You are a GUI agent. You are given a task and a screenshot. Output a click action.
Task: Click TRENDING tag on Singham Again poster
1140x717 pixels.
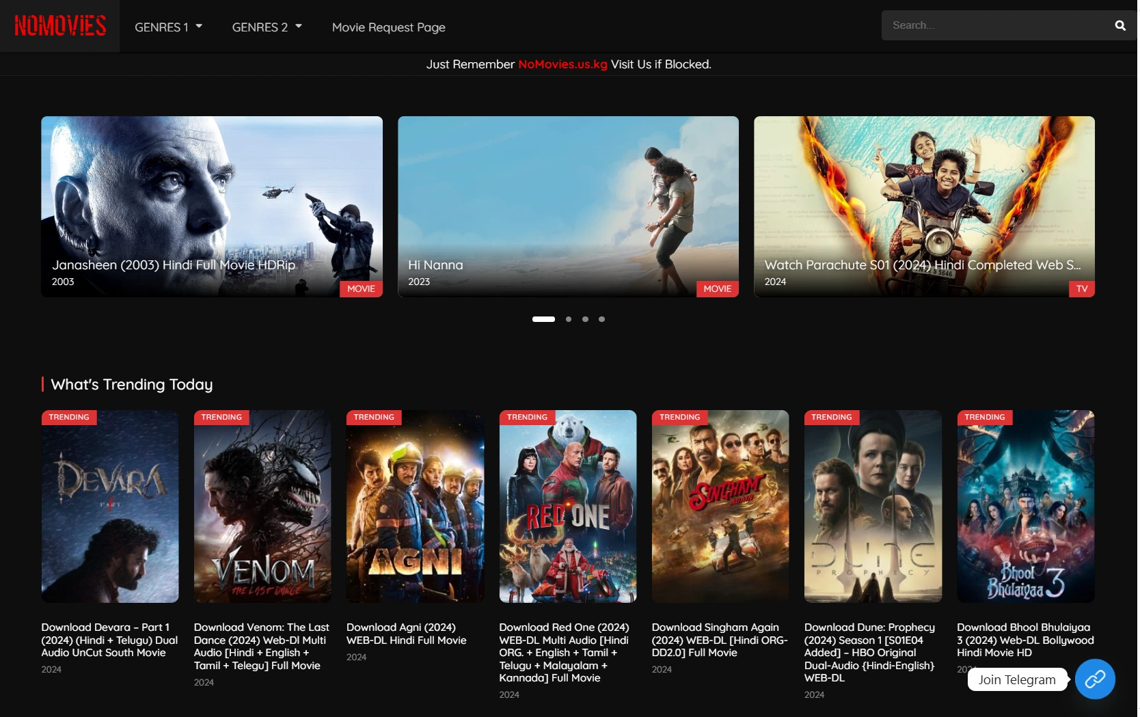pyautogui.click(x=679, y=417)
